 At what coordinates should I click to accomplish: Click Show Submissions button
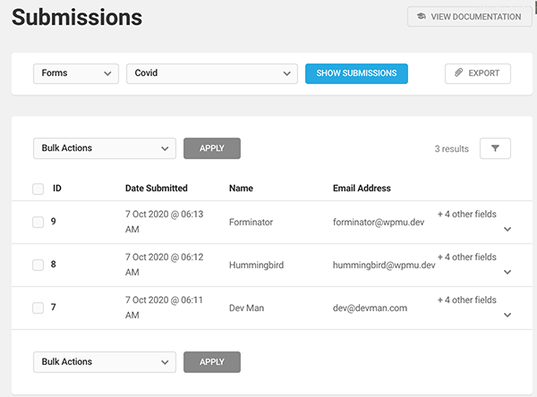[x=356, y=73]
